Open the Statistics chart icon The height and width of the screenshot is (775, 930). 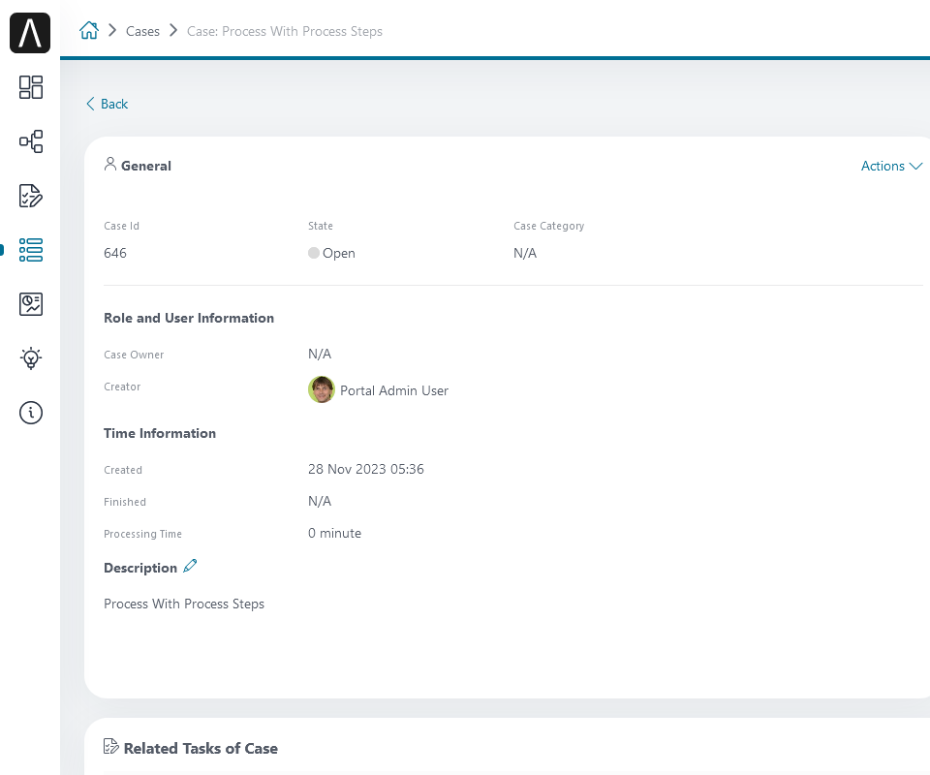[x=31, y=304]
